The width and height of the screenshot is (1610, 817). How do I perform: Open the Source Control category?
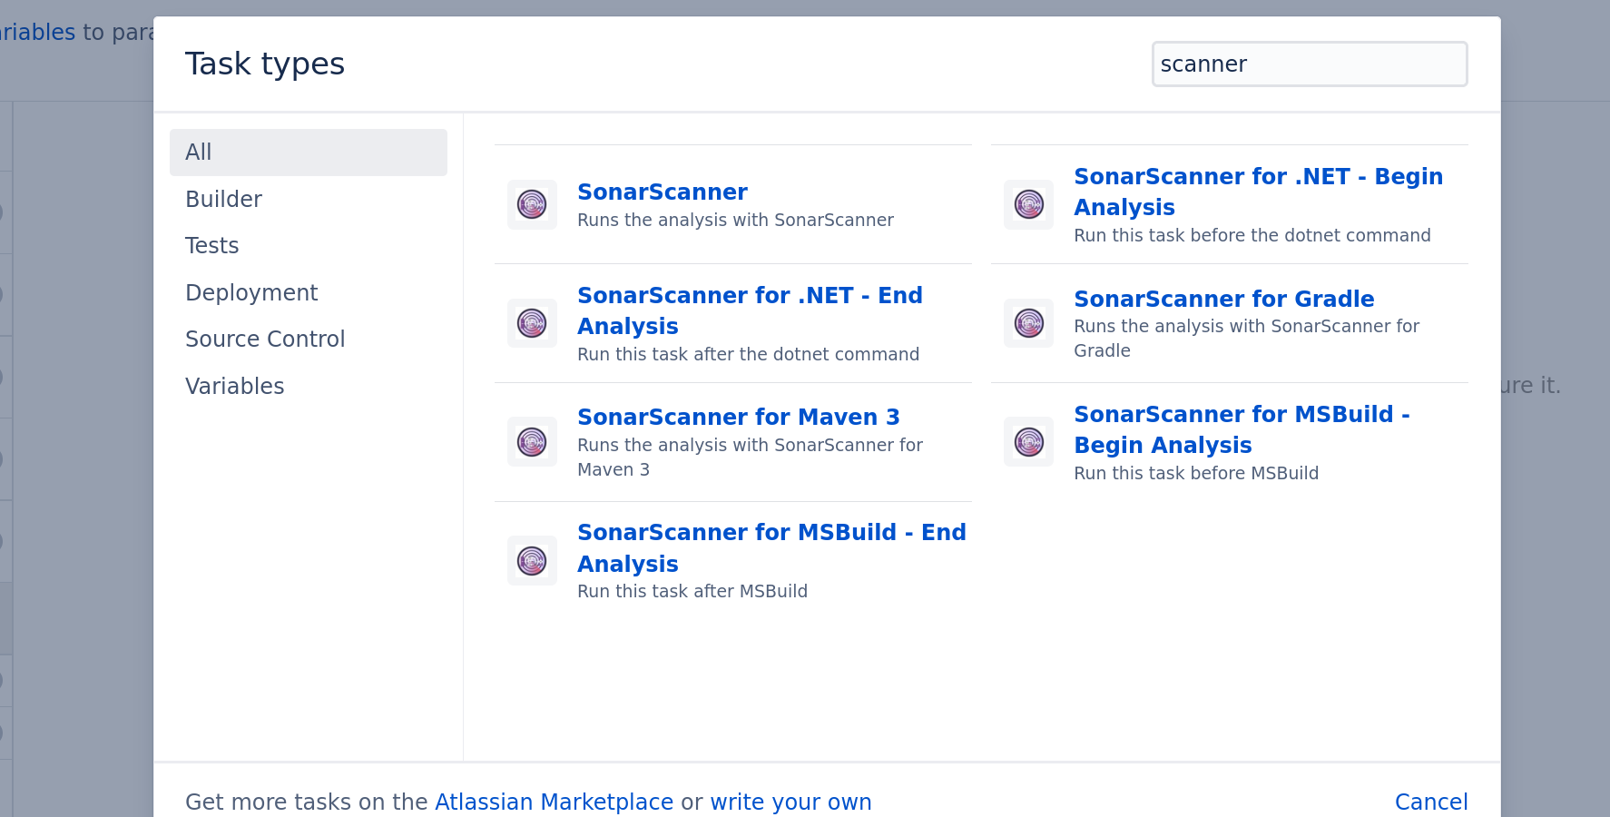point(265,339)
